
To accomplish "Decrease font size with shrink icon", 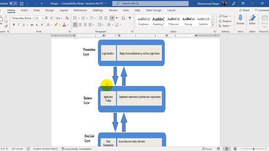I will (51, 18).
